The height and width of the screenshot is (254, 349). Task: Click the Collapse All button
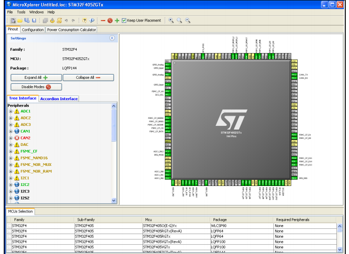tap(88, 77)
